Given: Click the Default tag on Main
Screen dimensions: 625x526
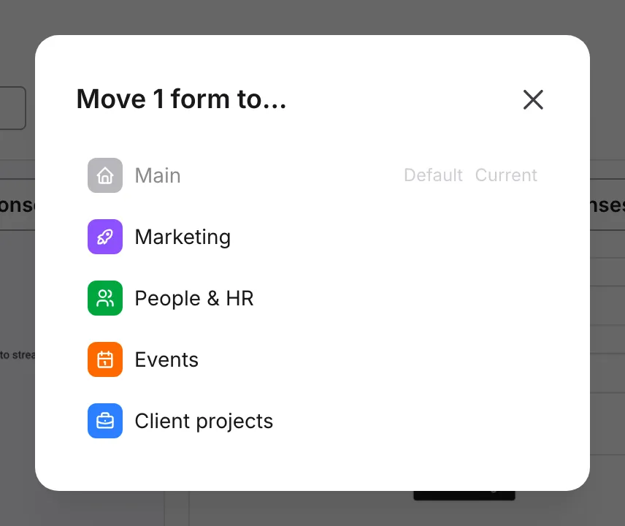Looking at the screenshot, I should coord(433,175).
